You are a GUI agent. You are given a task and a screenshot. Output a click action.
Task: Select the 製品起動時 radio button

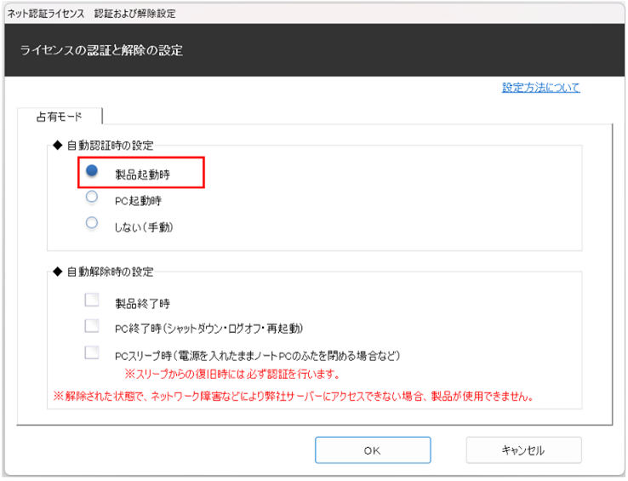coord(92,170)
